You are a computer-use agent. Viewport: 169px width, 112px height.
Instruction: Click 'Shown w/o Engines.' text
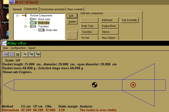[x=17, y=72]
